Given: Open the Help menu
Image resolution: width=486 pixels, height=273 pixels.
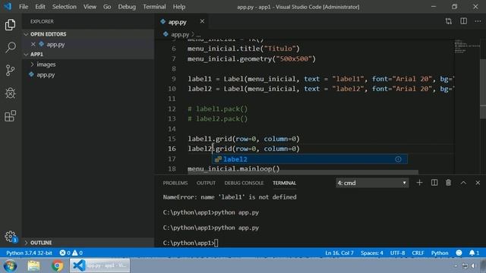Looking at the screenshot, I should [x=179, y=7].
